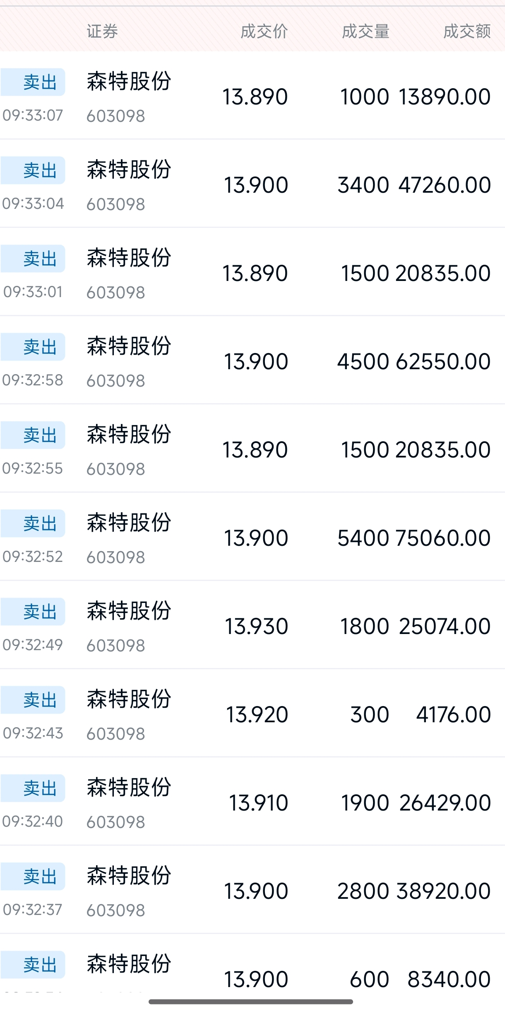
Task: Click the 13.930 trade price
Action: pos(256,626)
